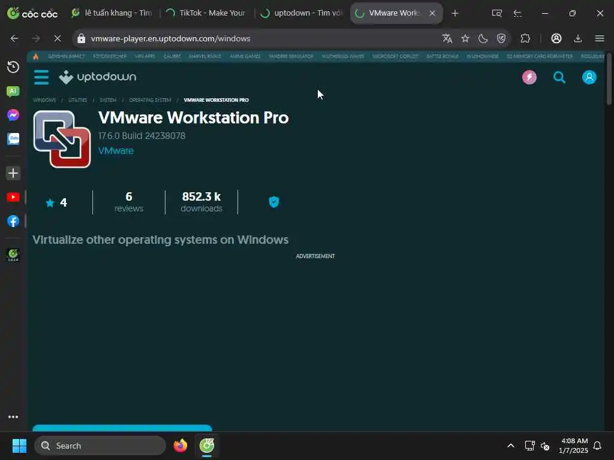614x460 pixels.
Task: Click the toolbar back-arrow lines icon
Action: coord(517,13)
